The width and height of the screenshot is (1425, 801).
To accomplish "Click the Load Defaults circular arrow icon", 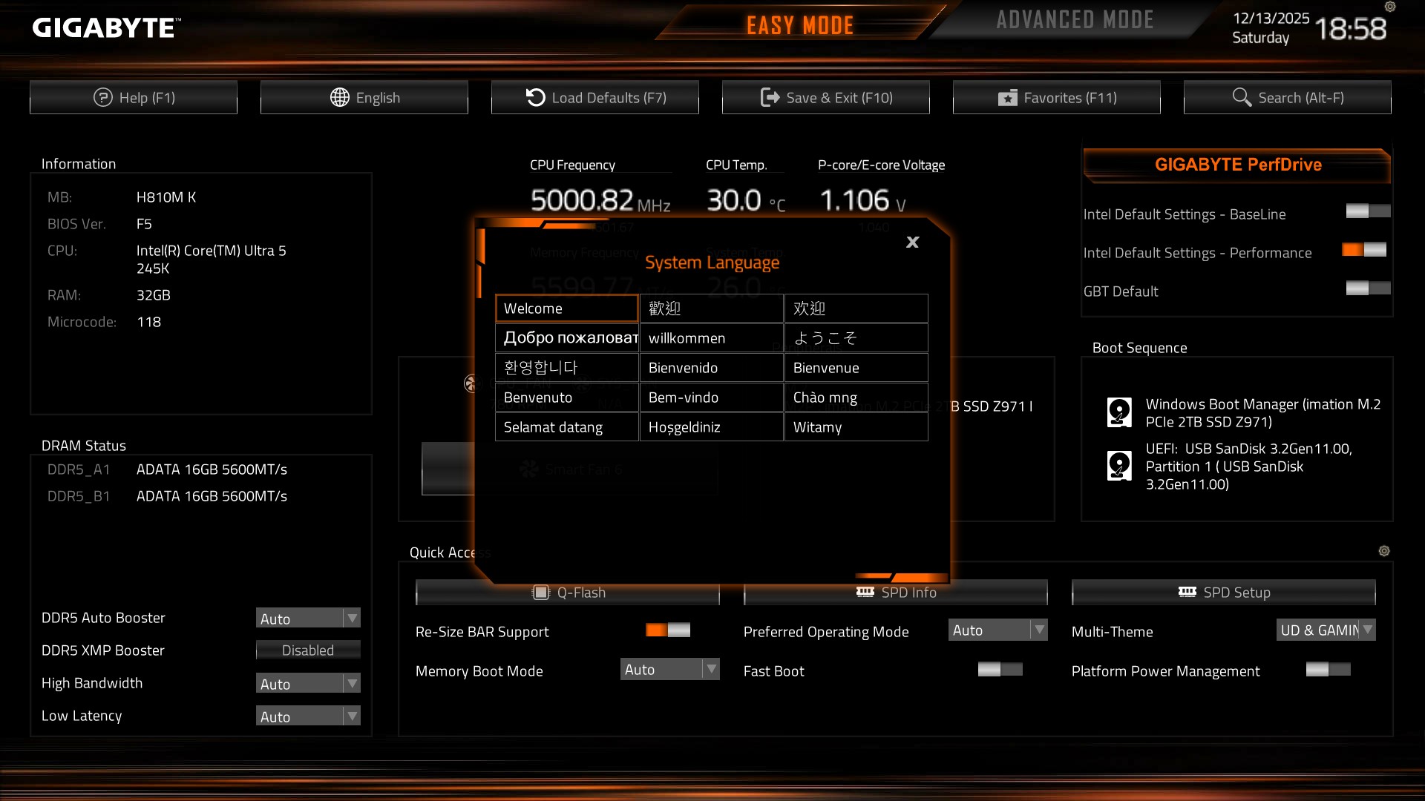I will click(535, 97).
